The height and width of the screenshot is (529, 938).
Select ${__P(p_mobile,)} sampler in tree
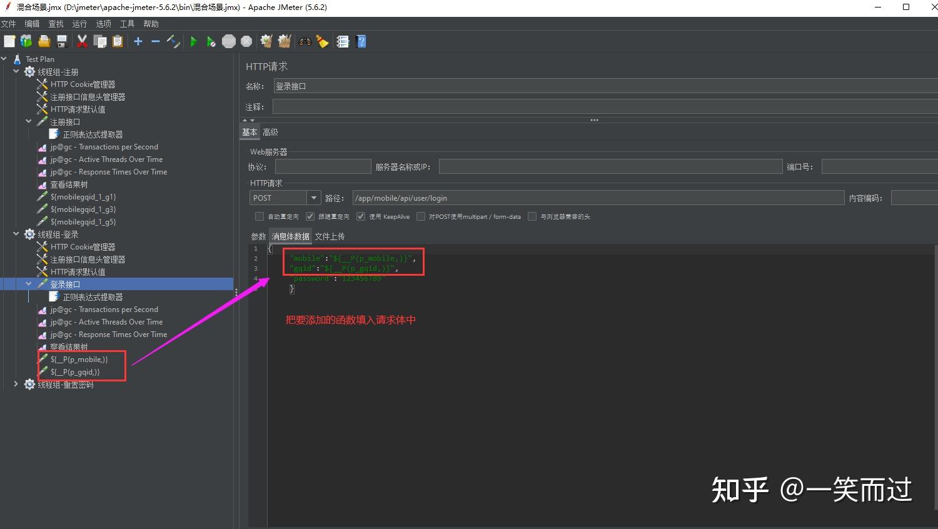point(79,360)
